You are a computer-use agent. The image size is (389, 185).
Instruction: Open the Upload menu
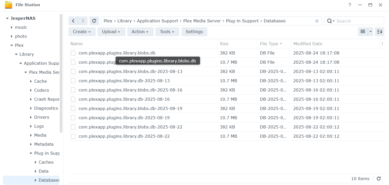click(x=111, y=32)
